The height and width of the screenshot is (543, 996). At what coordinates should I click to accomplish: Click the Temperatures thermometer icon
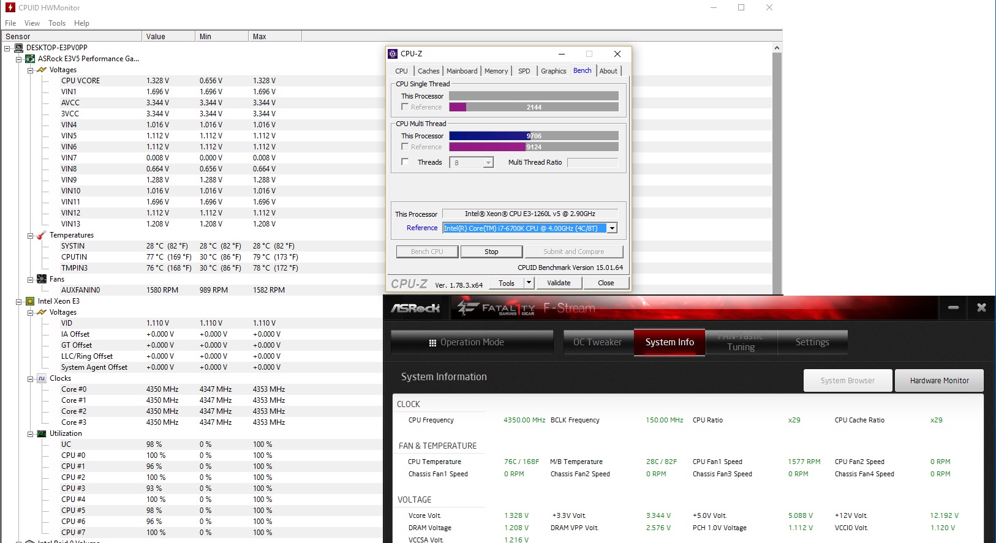coord(42,235)
